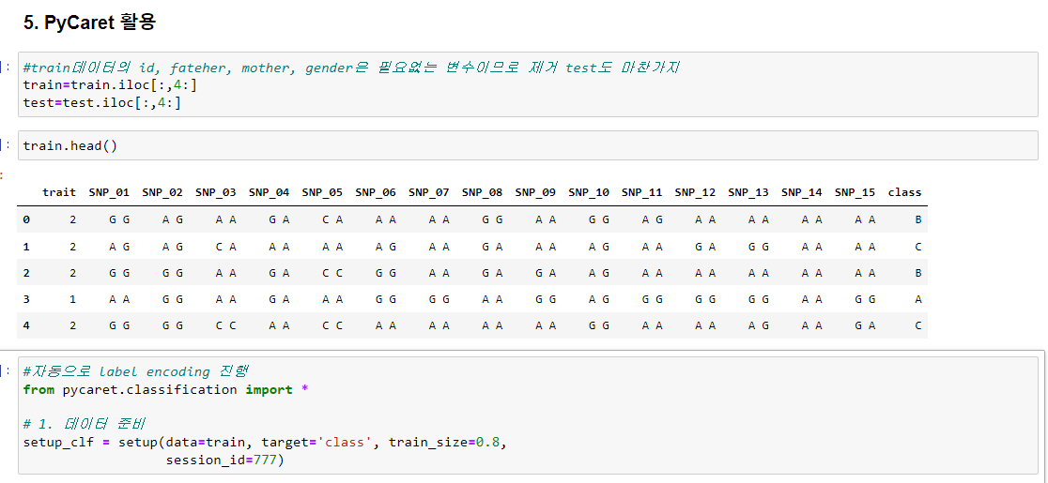Screen dimensions: 1048x483
Task: Click the 'SNP_11' column header
Action: pyautogui.click(x=641, y=192)
